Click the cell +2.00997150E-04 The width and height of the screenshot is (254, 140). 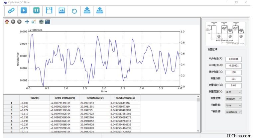[x=65, y=110]
